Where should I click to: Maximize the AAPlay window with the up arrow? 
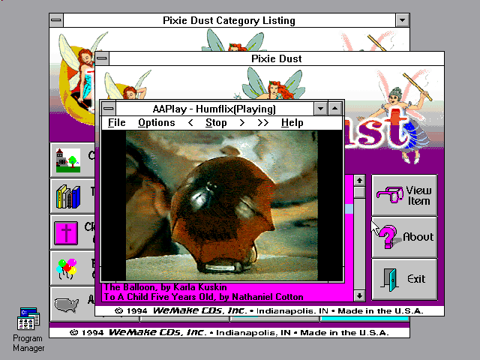point(335,109)
